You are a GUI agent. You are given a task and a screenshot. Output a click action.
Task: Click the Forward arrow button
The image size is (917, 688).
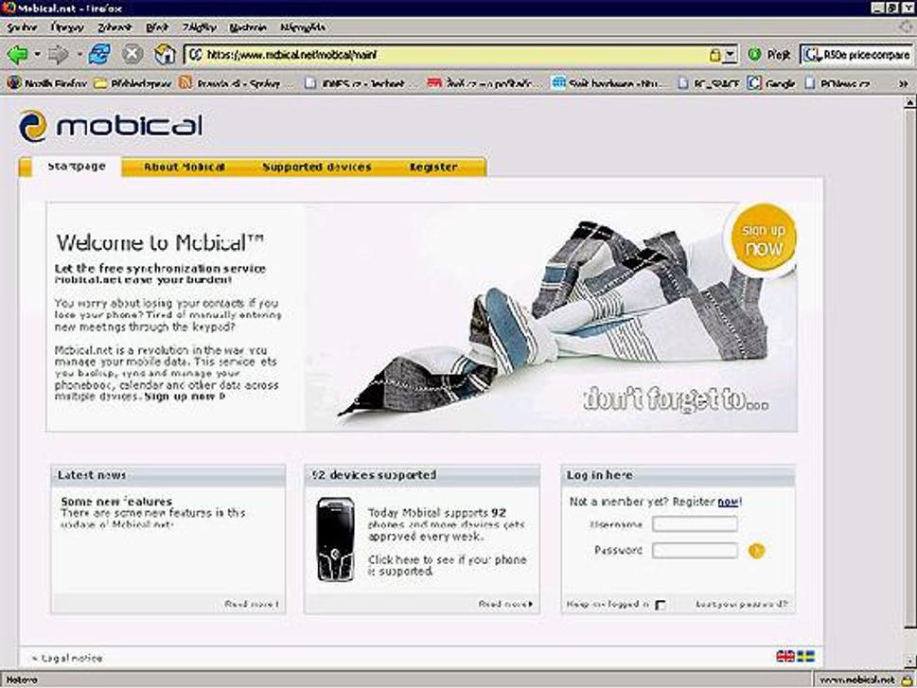[58, 55]
